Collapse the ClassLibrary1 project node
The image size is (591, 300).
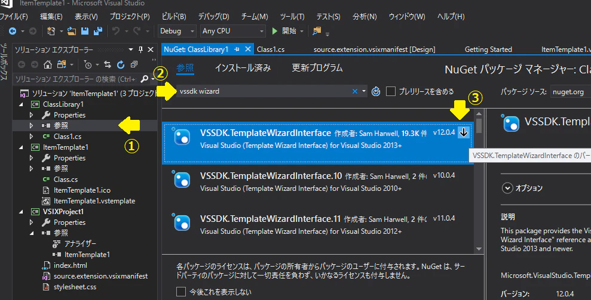(21, 104)
